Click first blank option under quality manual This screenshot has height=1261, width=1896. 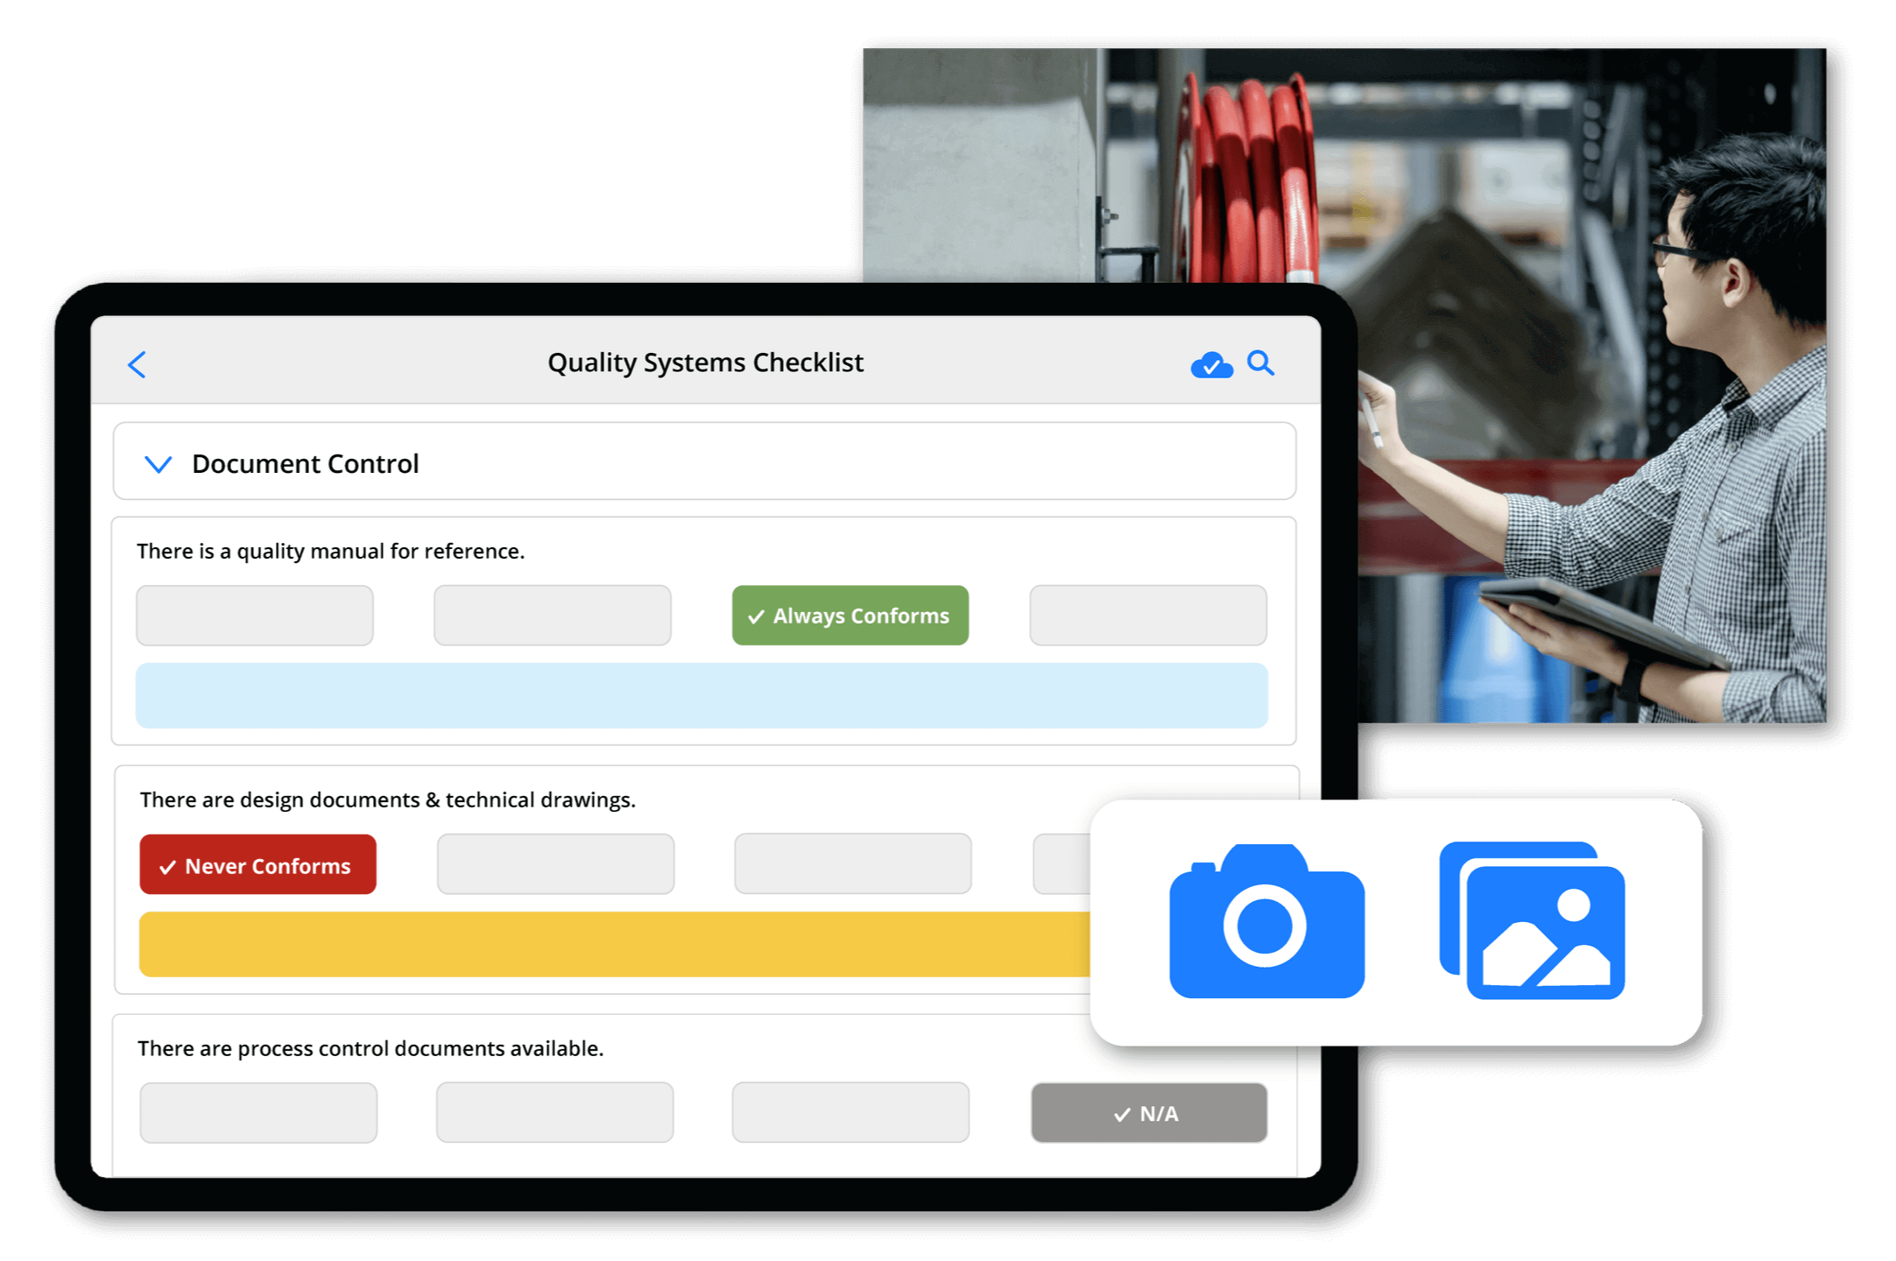(x=255, y=616)
